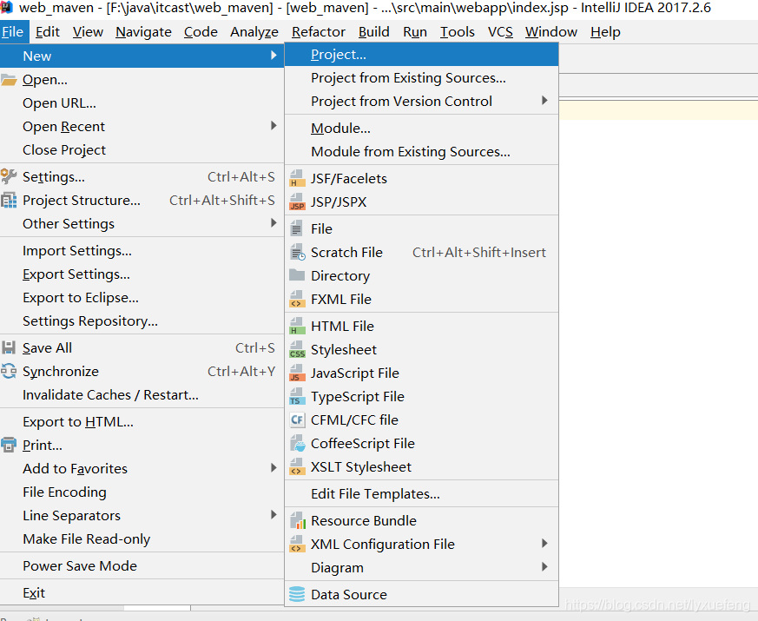Select Exit from File menu
Viewport: 758px width, 621px height.
(142, 593)
